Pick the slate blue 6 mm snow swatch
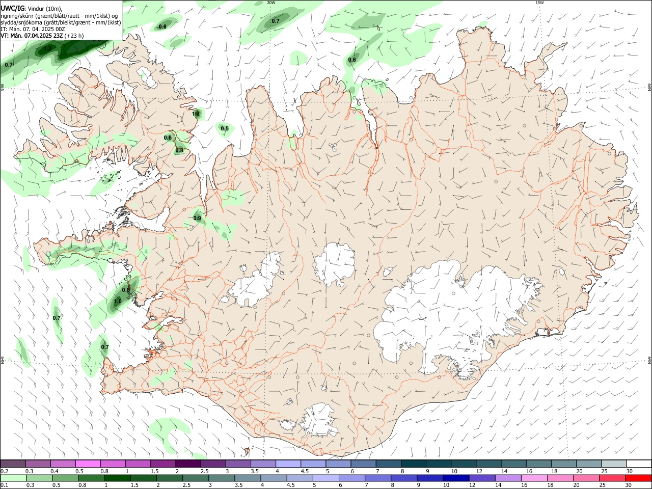This screenshot has width=652, height=489. [363, 464]
